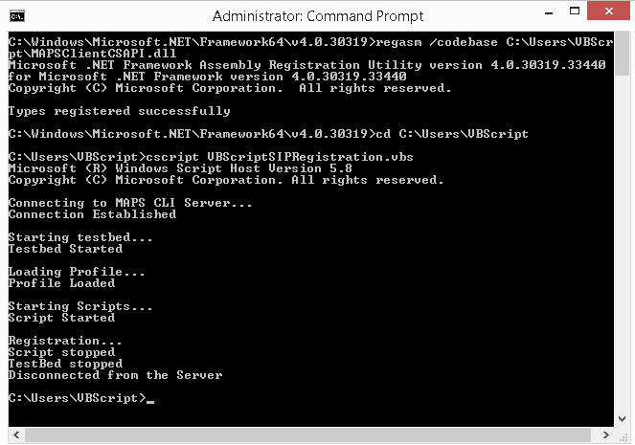
Task: Click the vertical scrollbar down arrow
Action: click(x=622, y=419)
